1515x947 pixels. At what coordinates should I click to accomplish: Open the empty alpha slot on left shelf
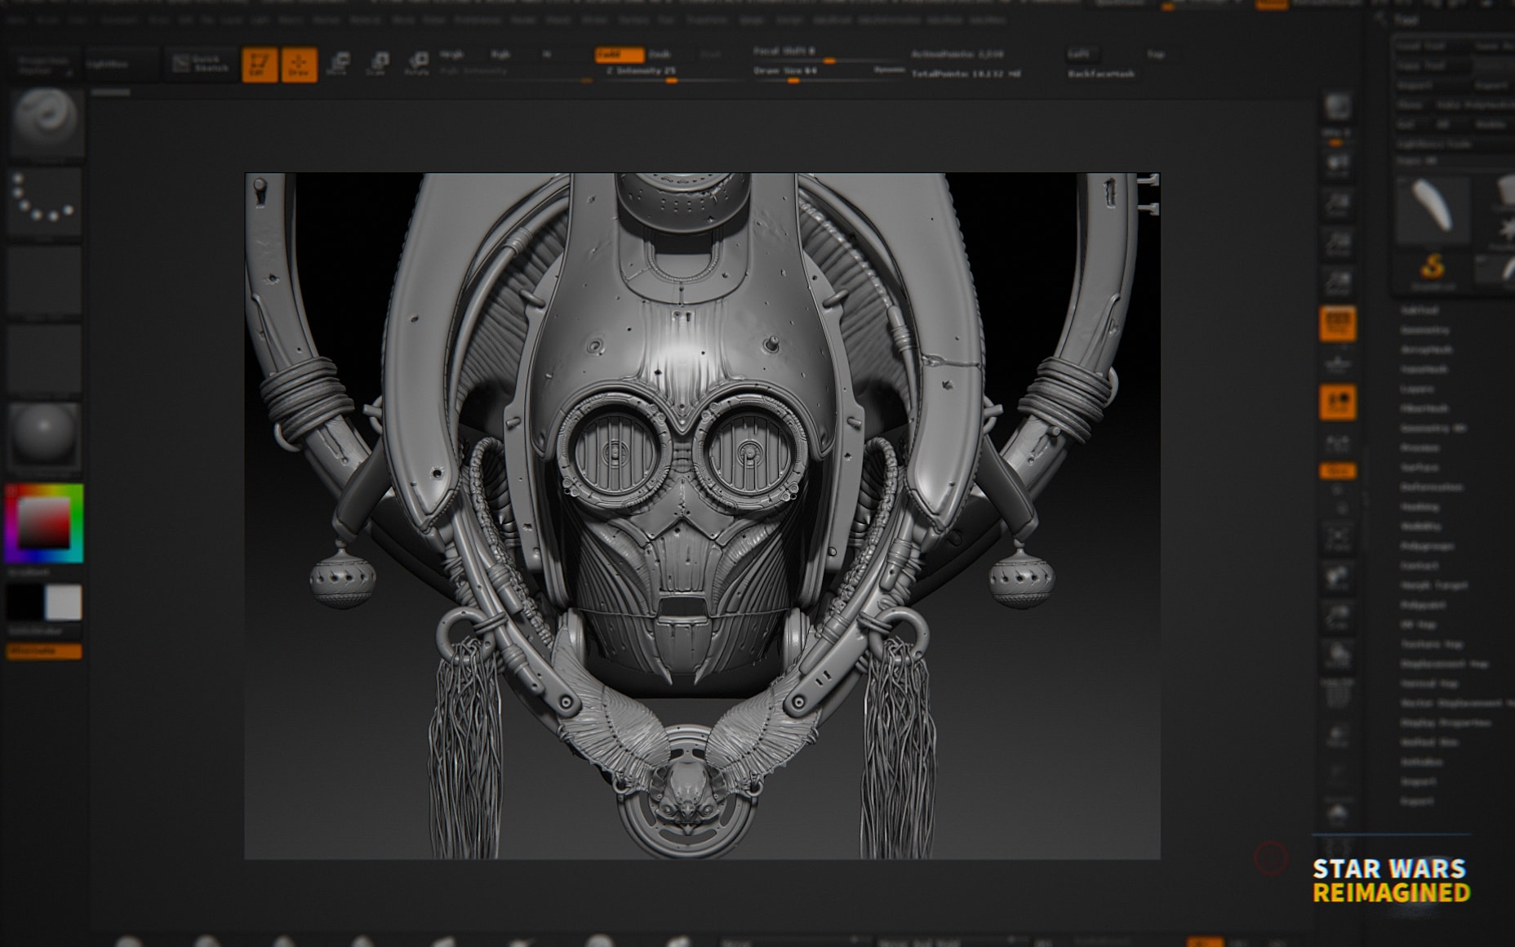pos(46,279)
